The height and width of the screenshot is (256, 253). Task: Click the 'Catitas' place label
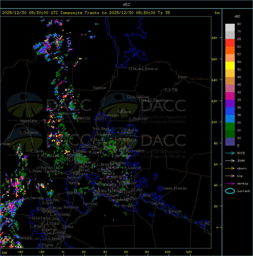[158, 203]
